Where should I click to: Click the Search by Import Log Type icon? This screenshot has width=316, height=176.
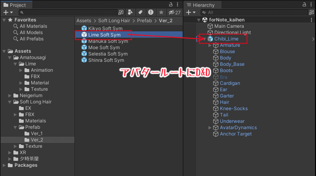click(151, 12)
